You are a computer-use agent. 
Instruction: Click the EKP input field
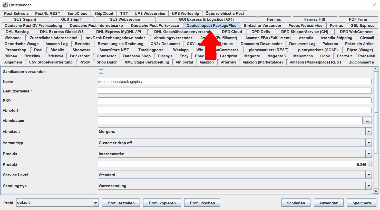tap(235, 101)
